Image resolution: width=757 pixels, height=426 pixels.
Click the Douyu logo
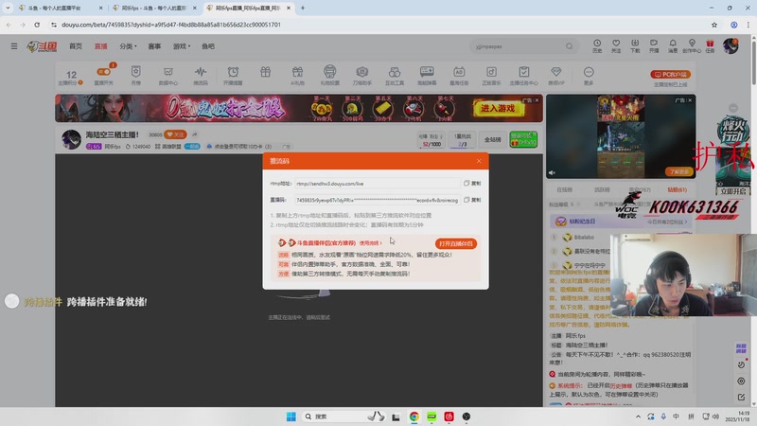[42, 46]
